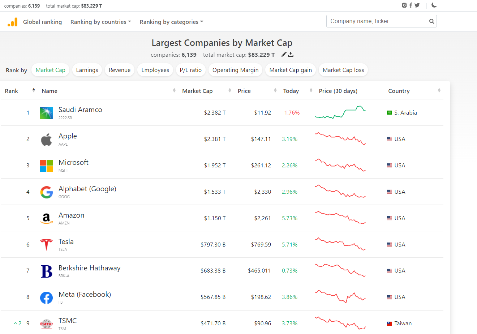The image size is (477, 334).
Task: Open the Saudi Aramco company link
Action: (80, 110)
